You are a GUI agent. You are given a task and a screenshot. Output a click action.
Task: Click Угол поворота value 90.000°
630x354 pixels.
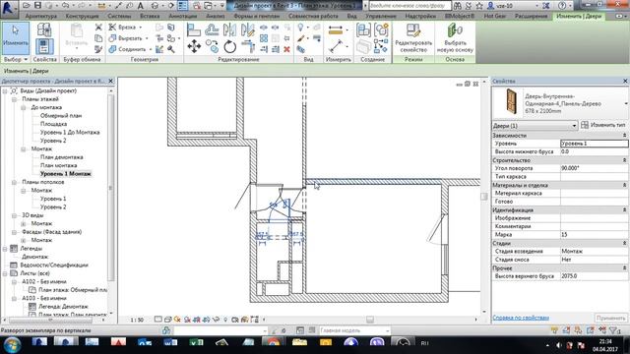coord(595,168)
